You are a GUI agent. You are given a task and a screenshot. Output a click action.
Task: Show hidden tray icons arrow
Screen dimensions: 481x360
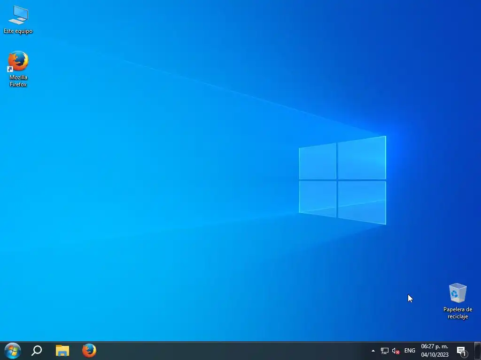click(x=373, y=351)
